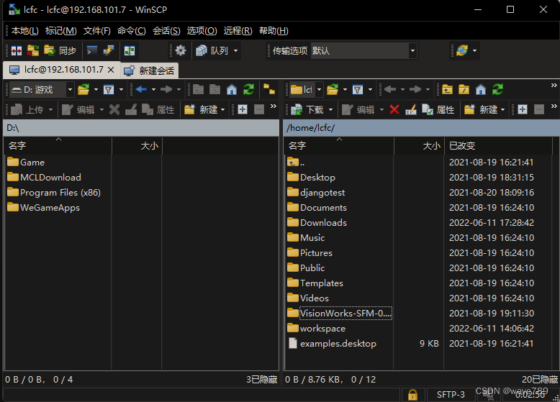
Task: Open the 标记(M) menu
Action: [x=61, y=31]
